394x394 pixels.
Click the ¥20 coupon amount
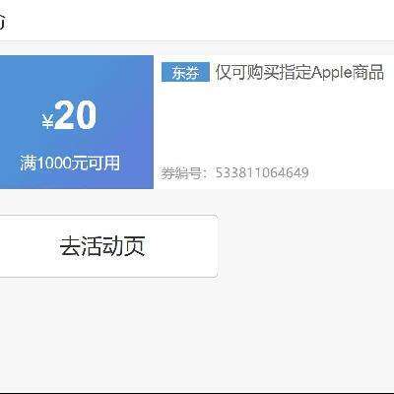coord(69,115)
